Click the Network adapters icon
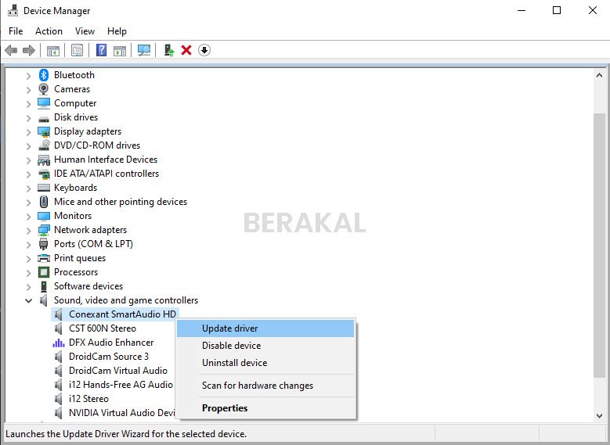The width and height of the screenshot is (610, 445). (44, 230)
